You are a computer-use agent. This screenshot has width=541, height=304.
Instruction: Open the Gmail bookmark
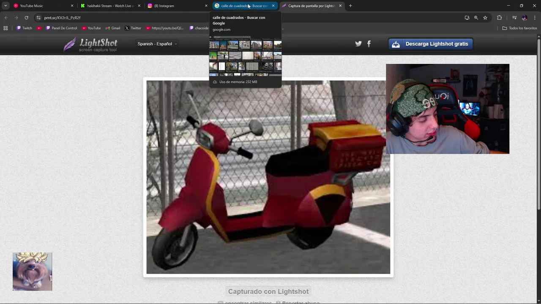tap(113, 28)
